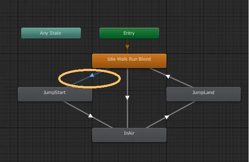Select the transition arrowhead between JumpStart and InAir
The height and width of the screenshot is (162, 249).
[x=90, y=116]
